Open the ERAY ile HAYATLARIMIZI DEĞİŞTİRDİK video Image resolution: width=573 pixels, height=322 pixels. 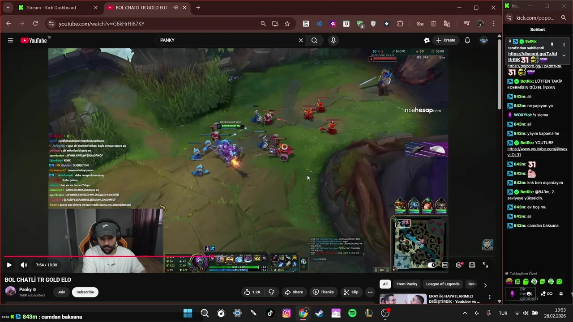coord(454,299)
